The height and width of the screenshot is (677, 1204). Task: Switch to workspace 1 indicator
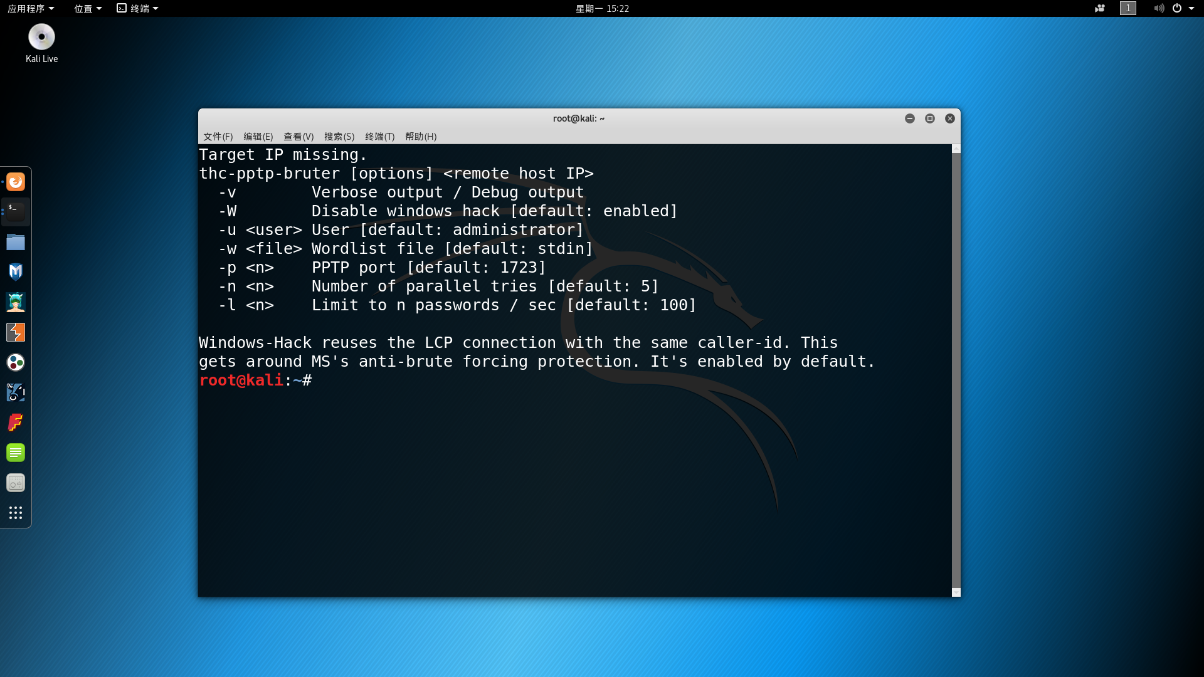click(1128, 8)
